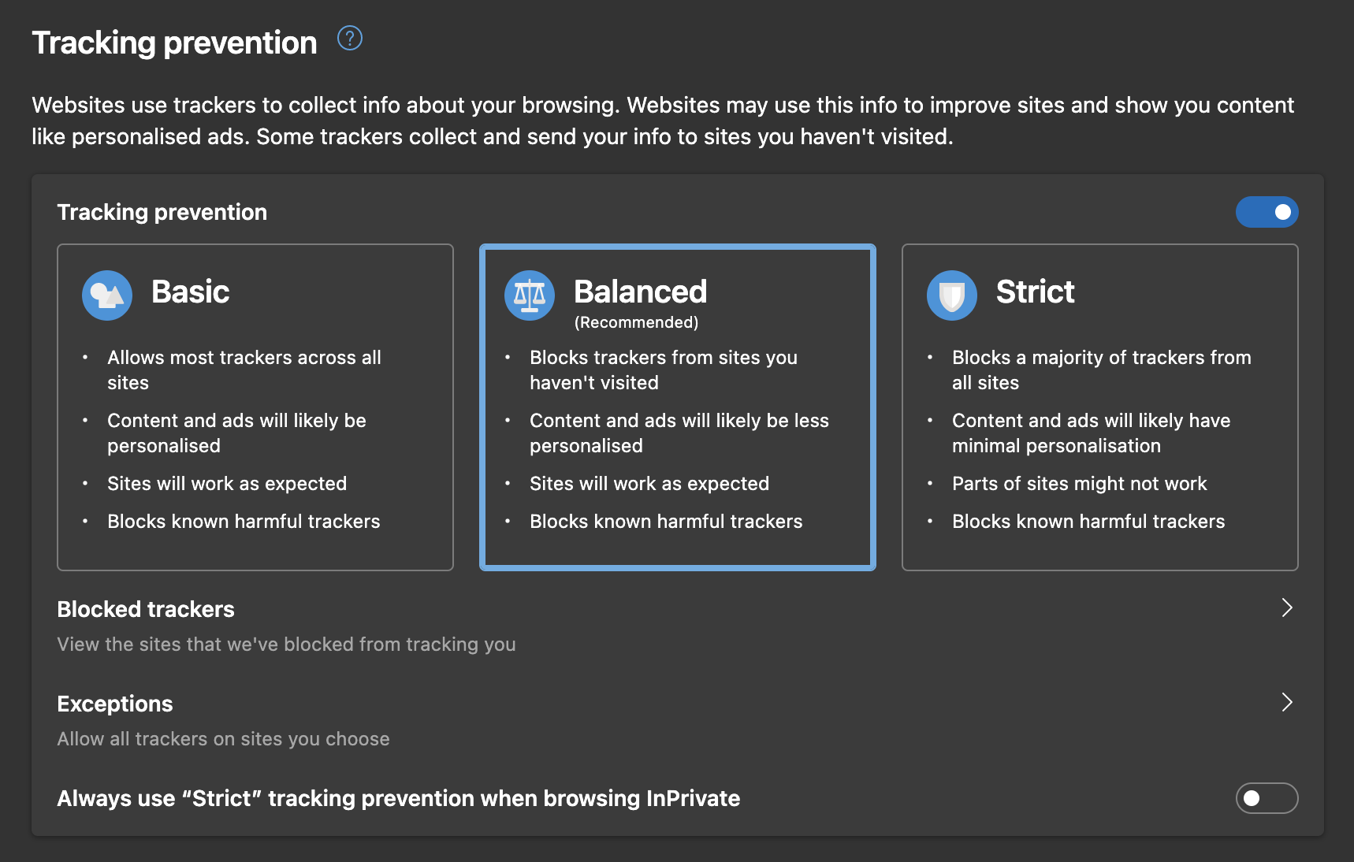Image resolution: width=1354 pixels, height=862 pixels.
Task: Click Parts of sites might not work bullet
Action: [x=1079, y=484]
